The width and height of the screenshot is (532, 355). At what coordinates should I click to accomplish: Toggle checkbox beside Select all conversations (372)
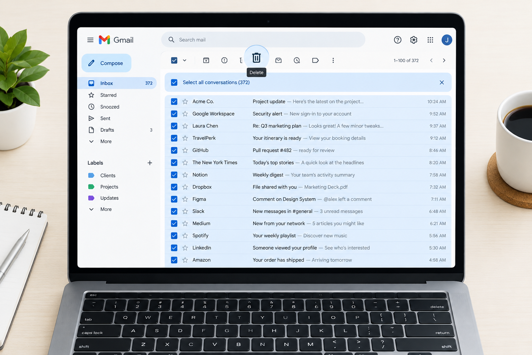click(174, 83)
